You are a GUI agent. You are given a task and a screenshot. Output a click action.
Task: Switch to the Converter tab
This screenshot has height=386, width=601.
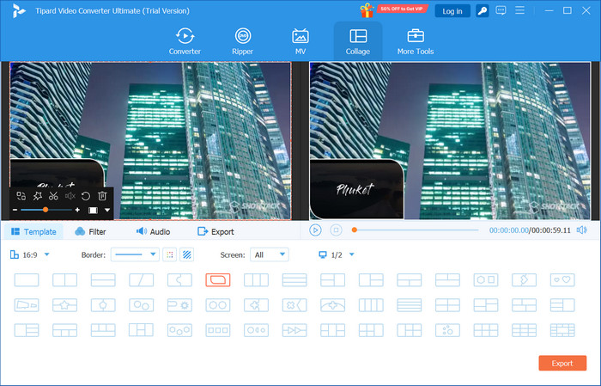coord(185,41)
